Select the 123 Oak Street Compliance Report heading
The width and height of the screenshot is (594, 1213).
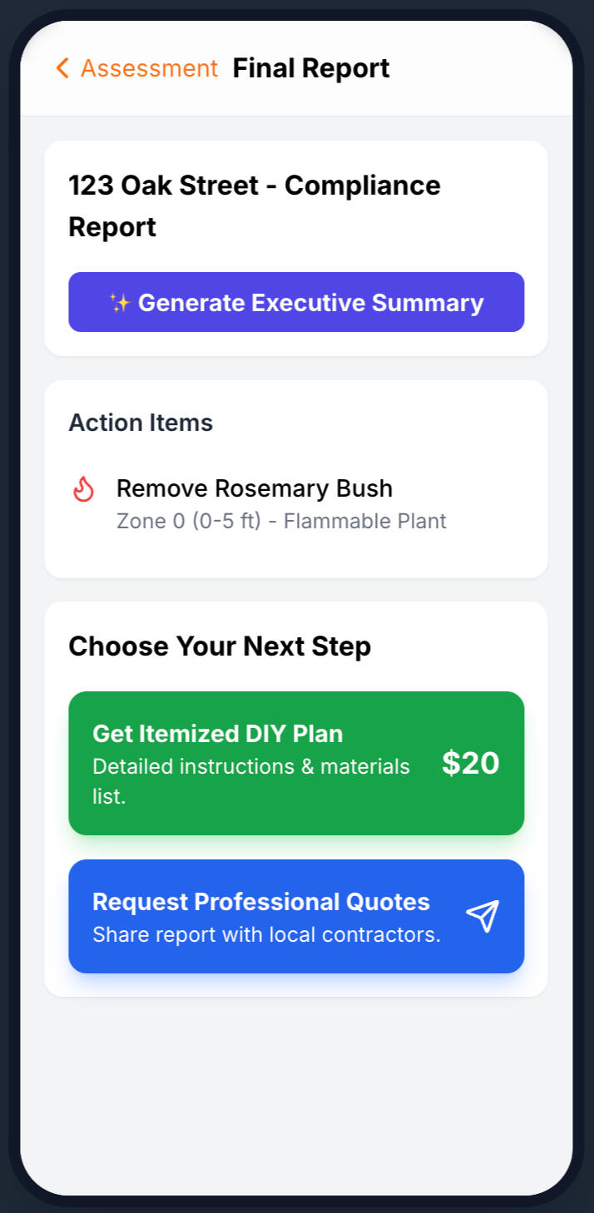pyautogui.click(x=255, y=205)
